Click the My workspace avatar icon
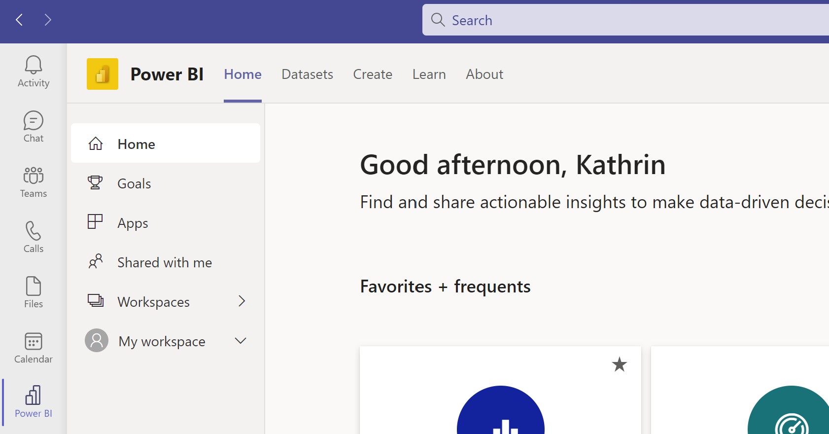The width and height of the screenshot is (829, 434). pyautogui.click(x=97, y=340)
